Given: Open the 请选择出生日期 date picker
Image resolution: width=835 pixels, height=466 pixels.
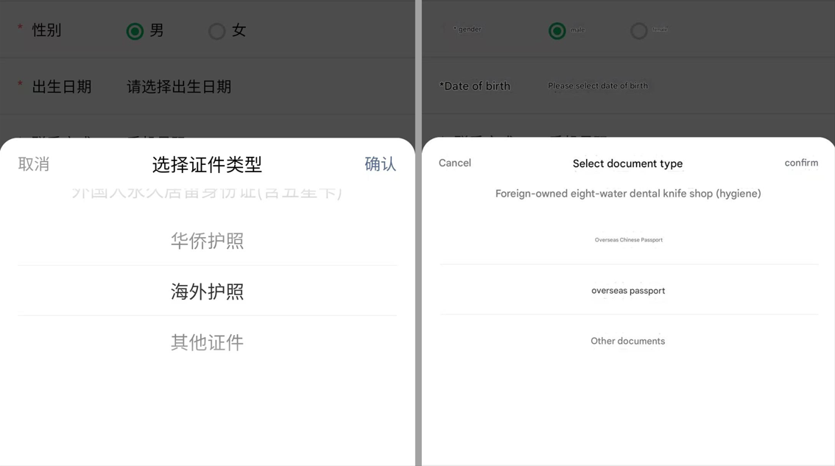Looking at the screenshot, I should [179, 87].
